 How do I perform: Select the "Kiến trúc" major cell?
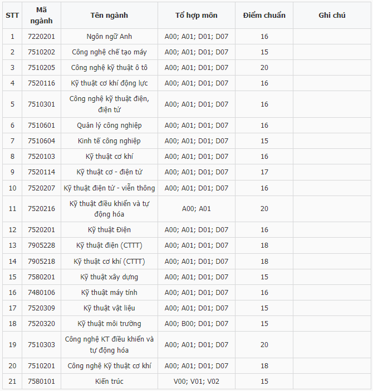coord(109,381)
